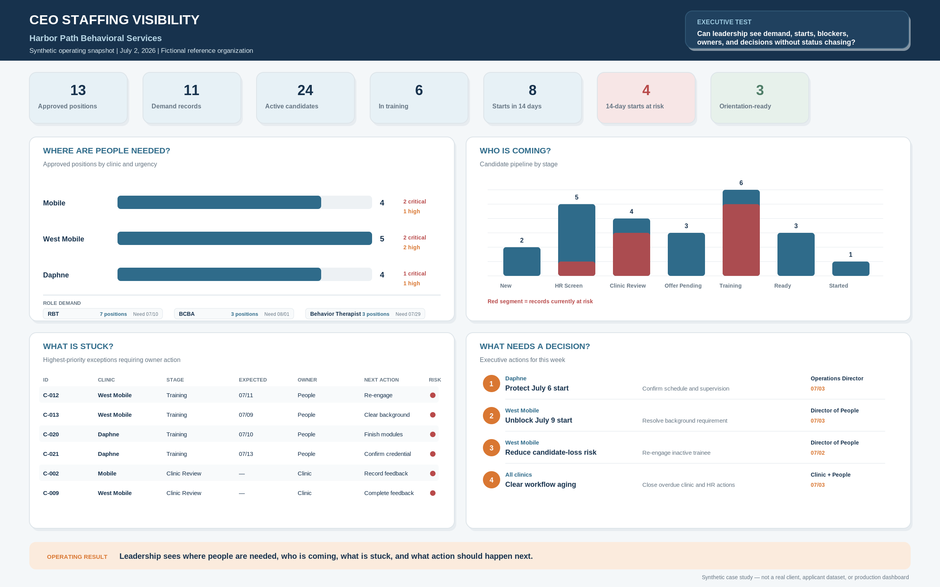Click the Complete feedback next action cell
The width and height of the screenshot is (940, 587).
point(389,493)
